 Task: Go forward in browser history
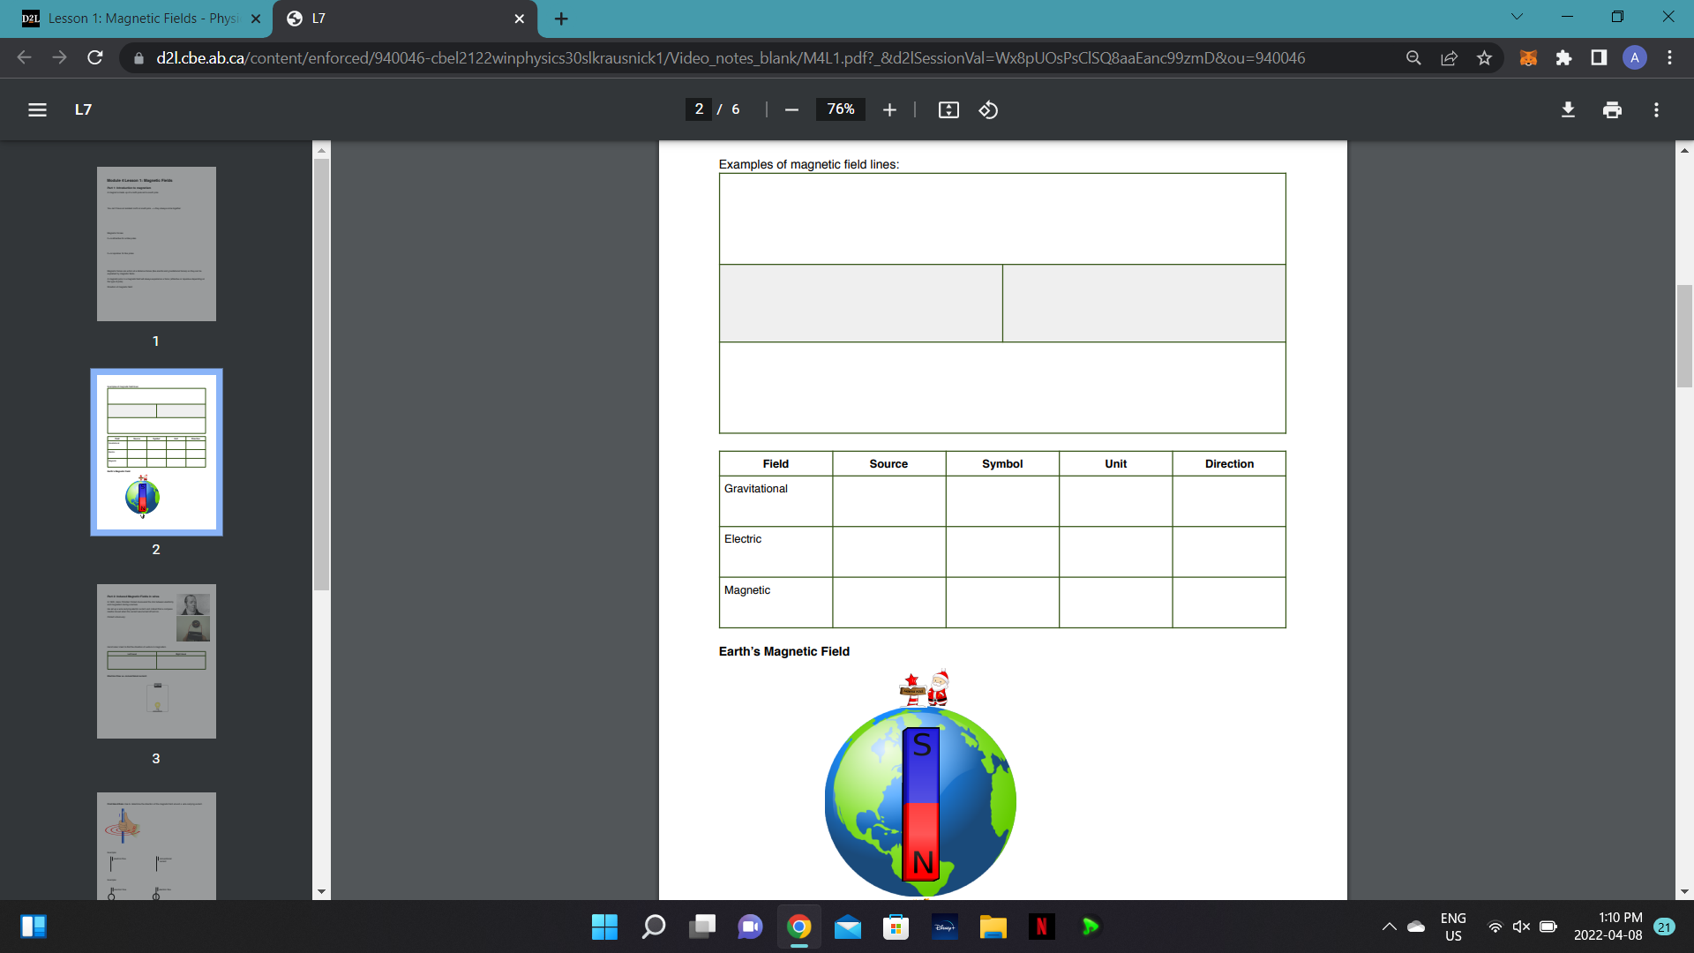(59, 57)
